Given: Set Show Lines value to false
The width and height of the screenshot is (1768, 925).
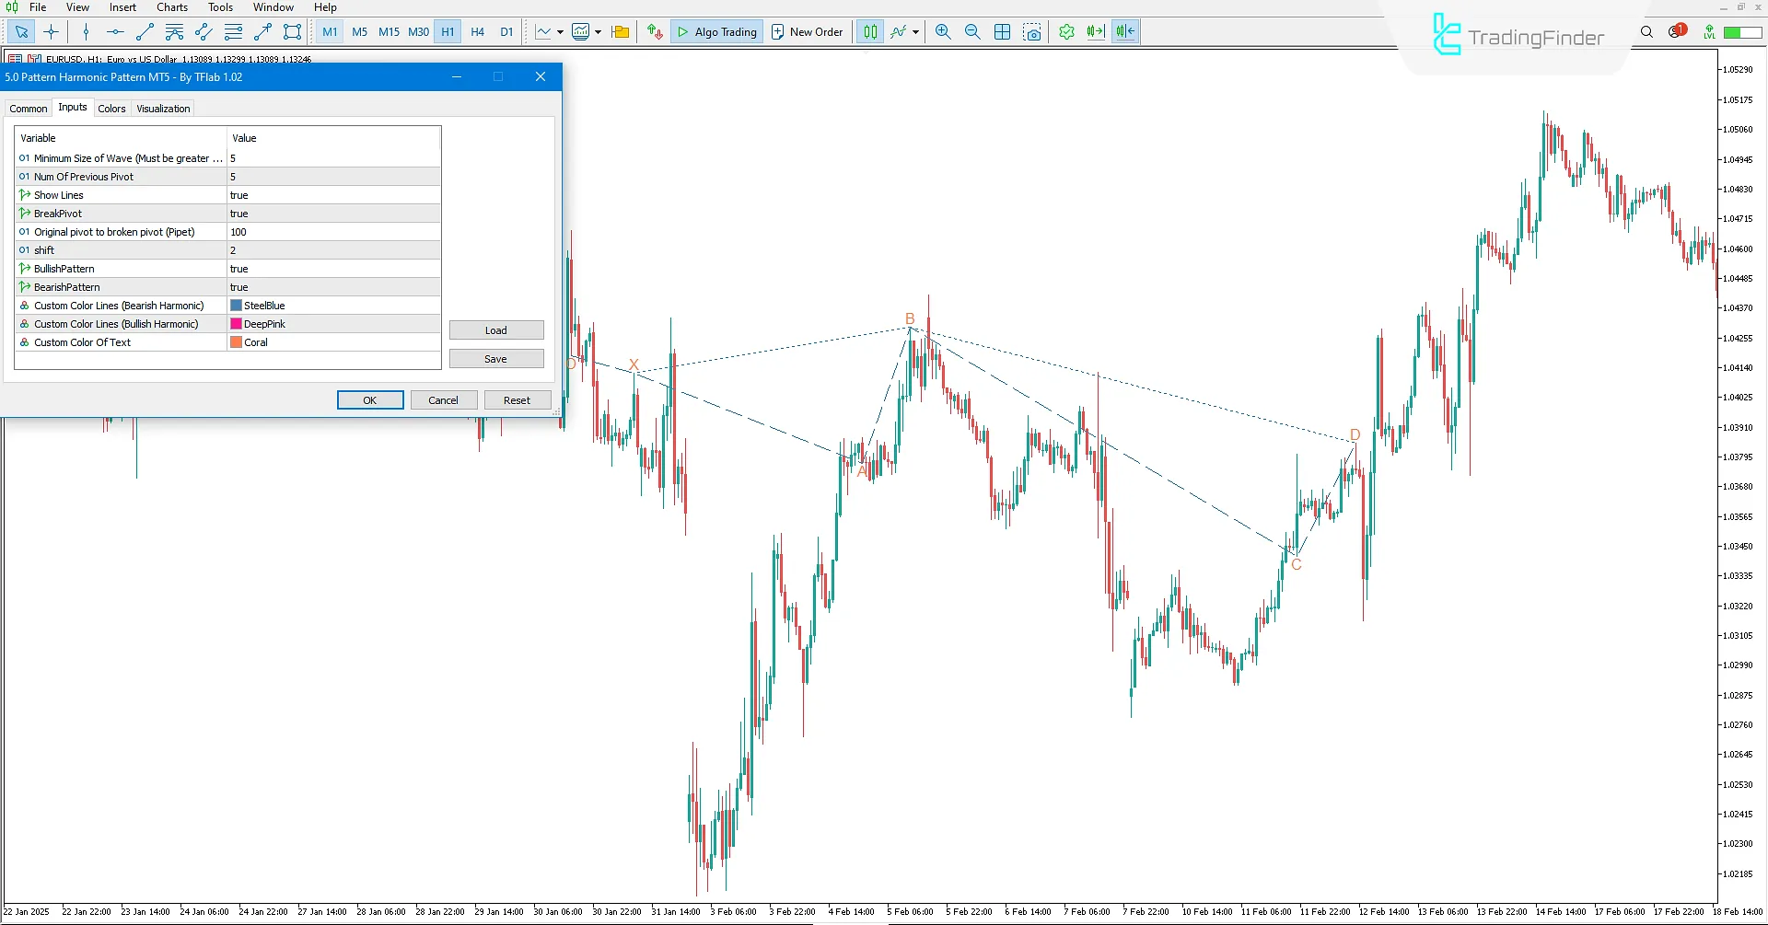Looking at the screenshot, I should click(x=333, y=194).
